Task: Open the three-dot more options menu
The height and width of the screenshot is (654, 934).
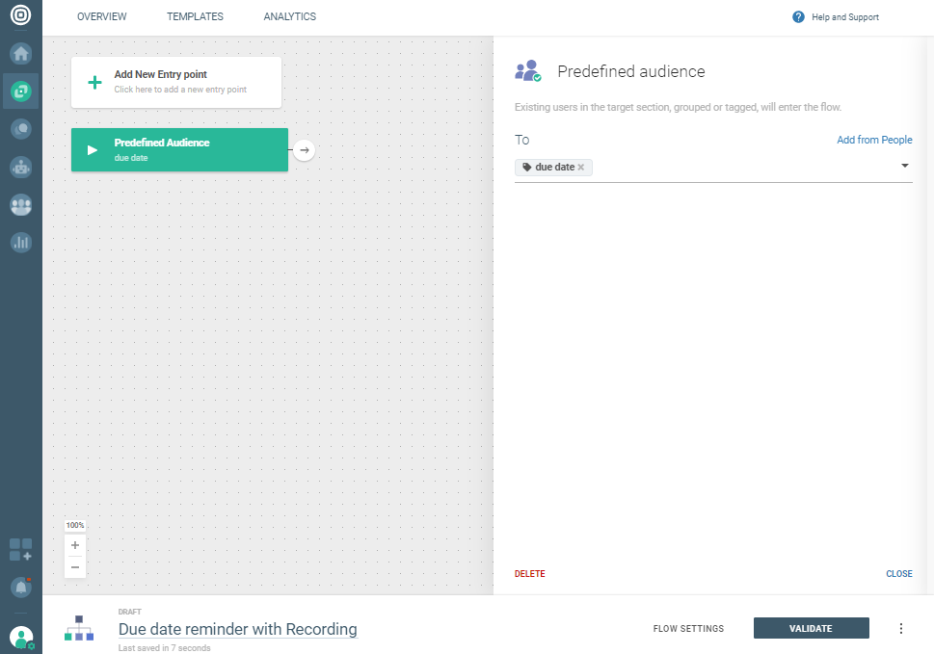Action: (x=900, y=628)
